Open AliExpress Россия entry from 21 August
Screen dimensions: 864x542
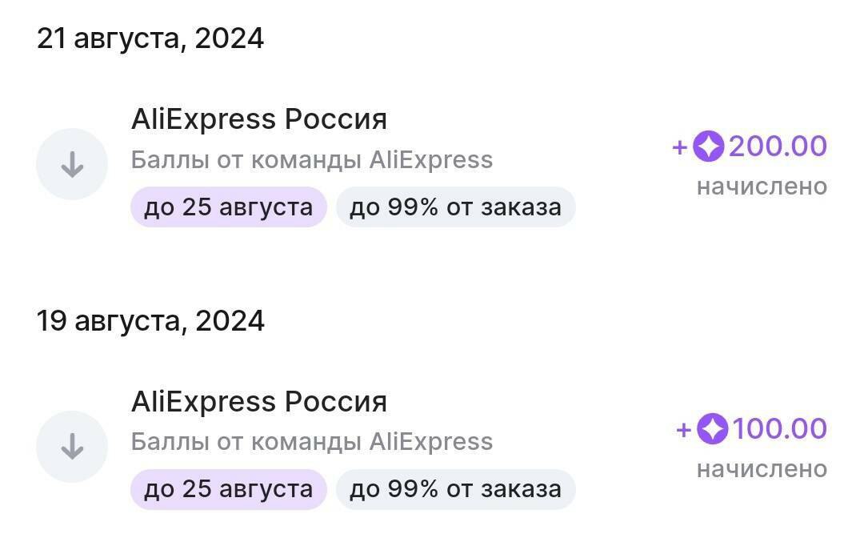(x=258, y=119)
